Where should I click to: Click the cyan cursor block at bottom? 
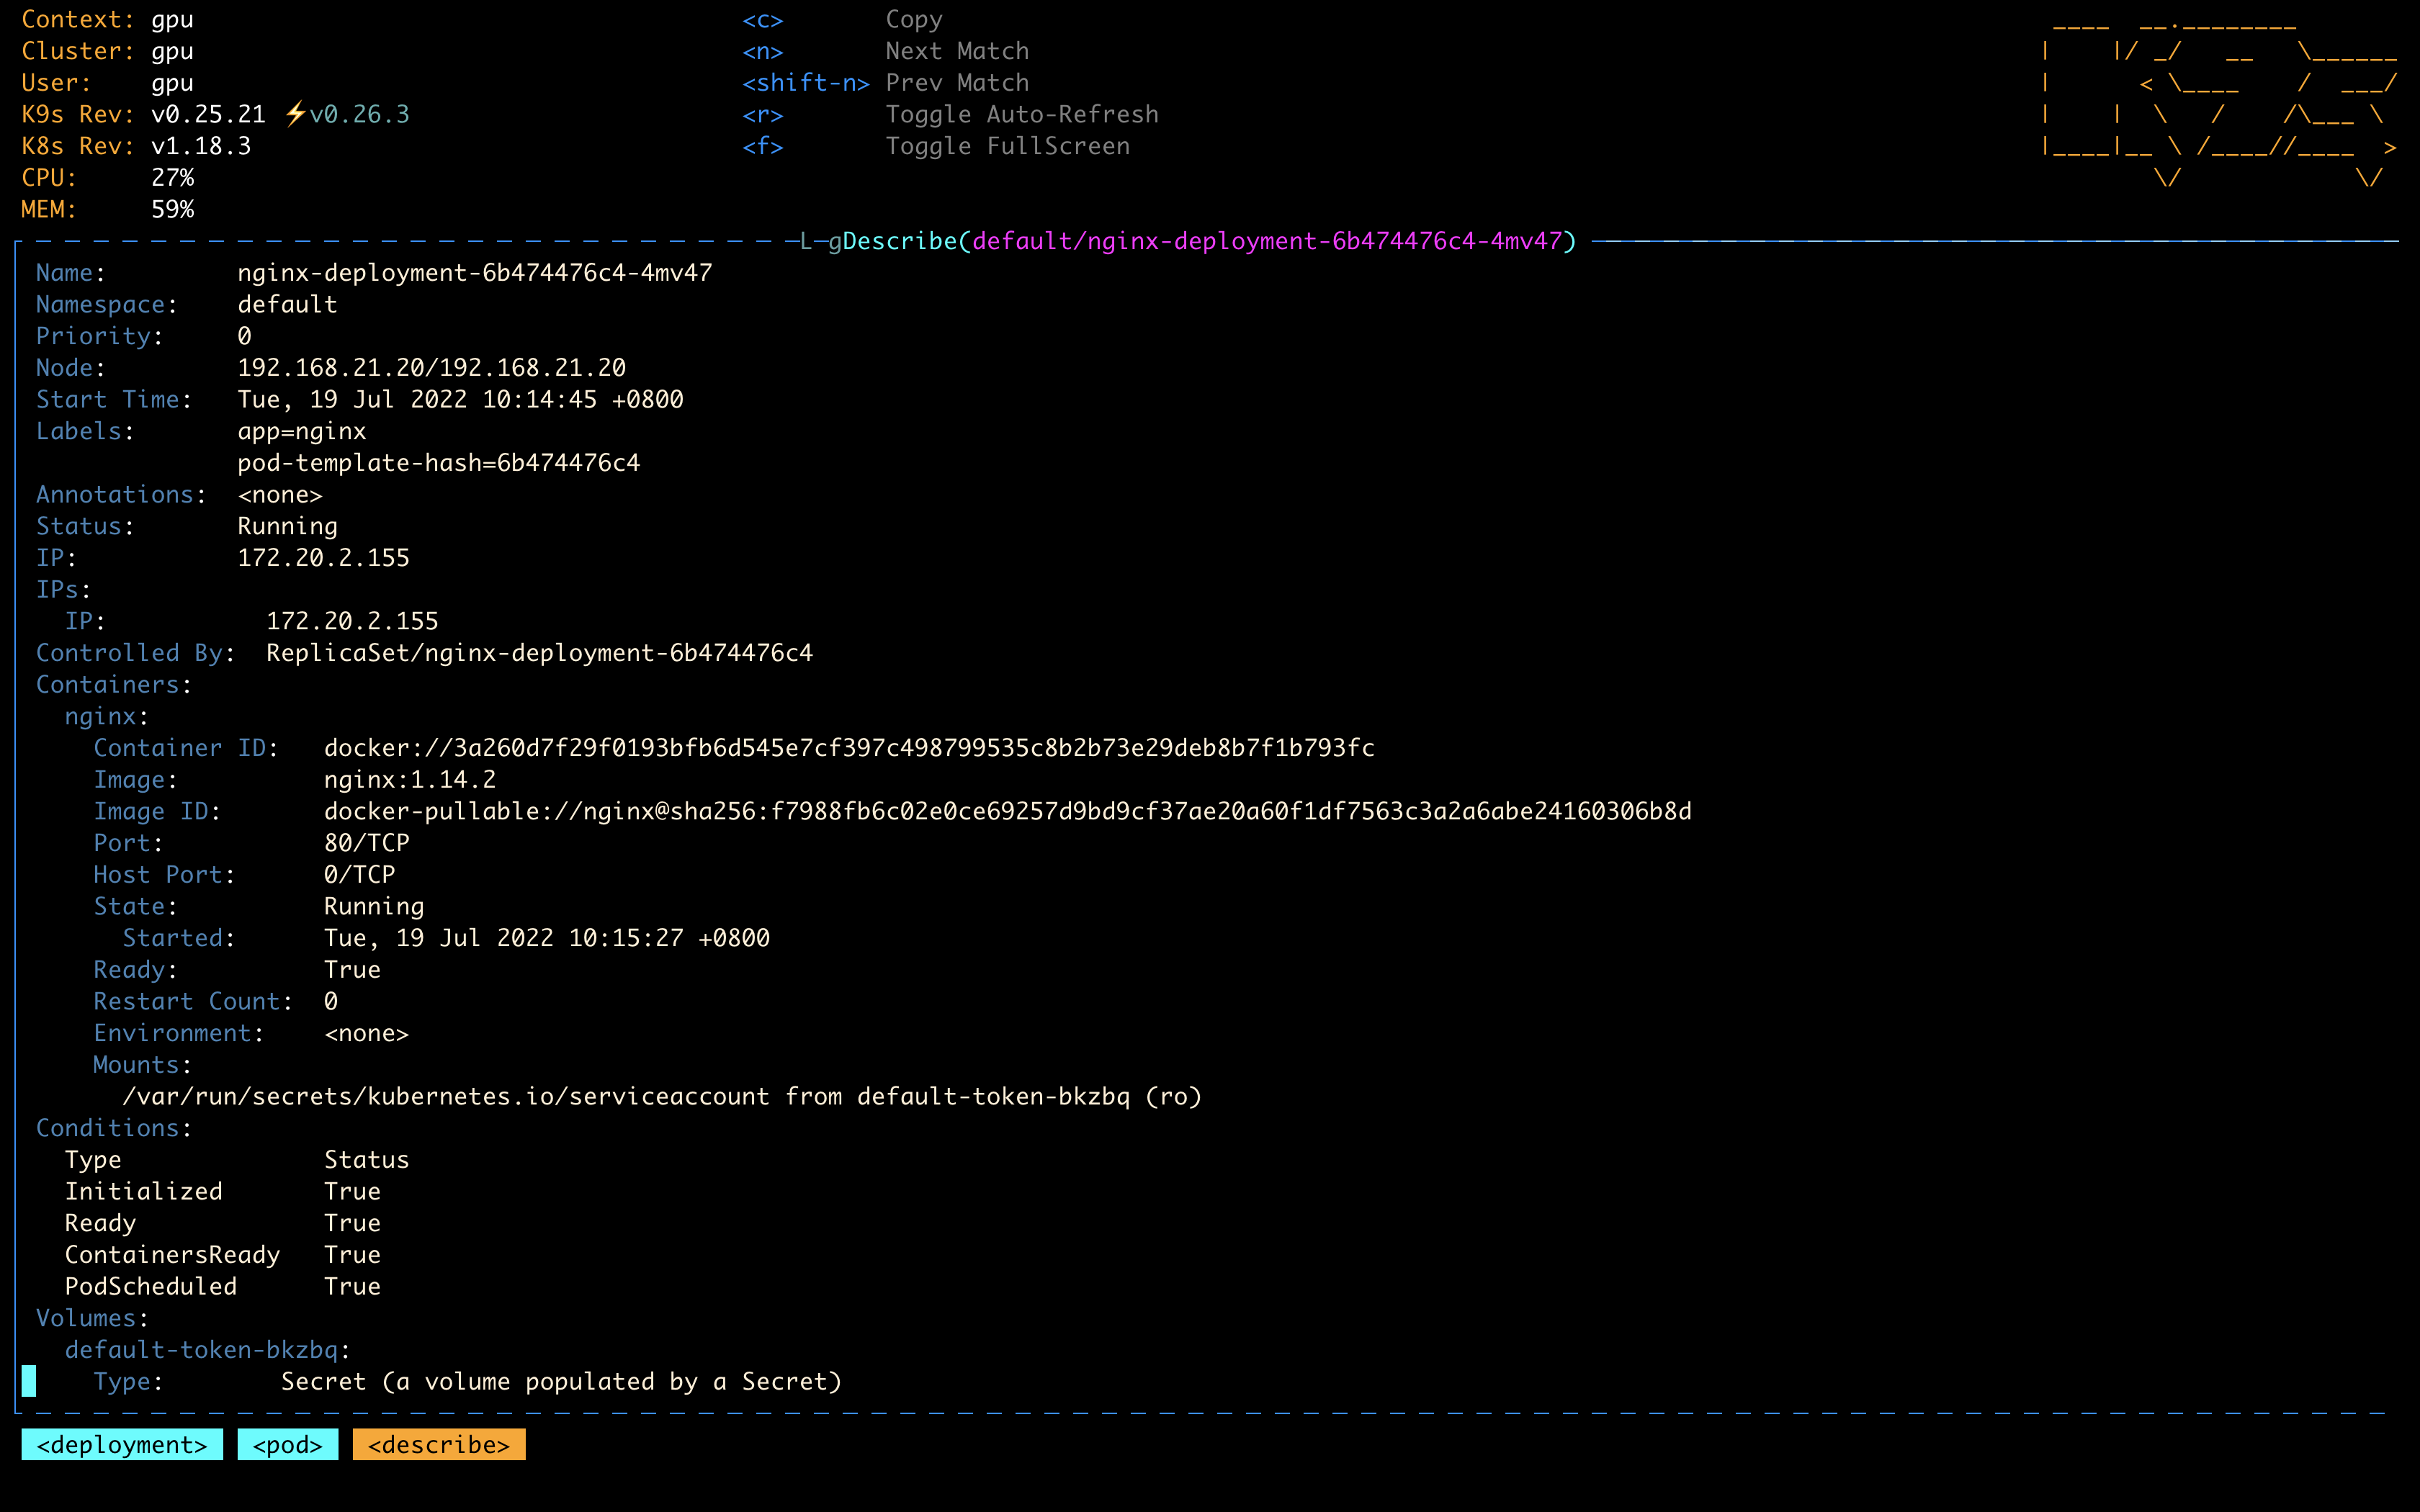[29, 1381]
